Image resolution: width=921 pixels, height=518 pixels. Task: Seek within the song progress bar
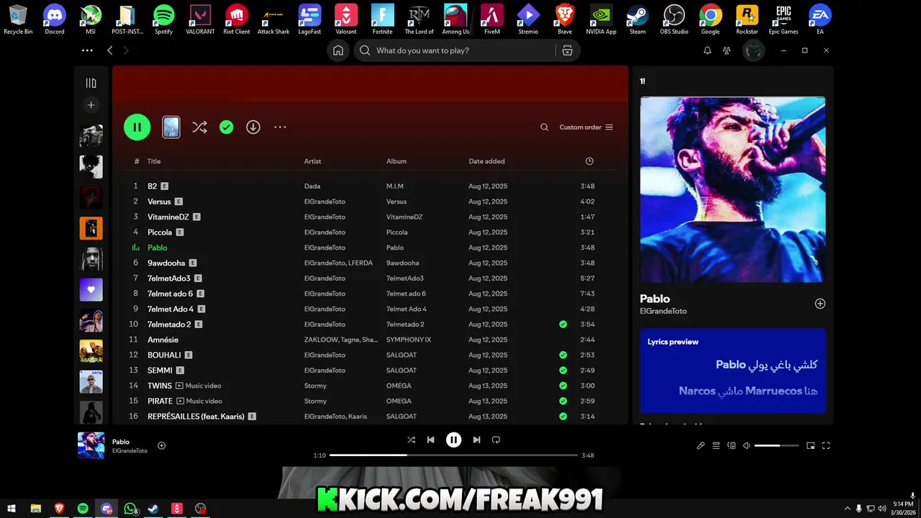(453, 455)
